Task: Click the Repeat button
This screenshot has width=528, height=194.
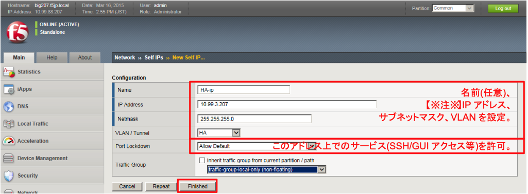Action: [161, 187]
